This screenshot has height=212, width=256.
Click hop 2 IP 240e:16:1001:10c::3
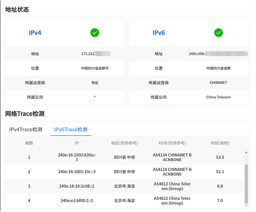[77, 172]
